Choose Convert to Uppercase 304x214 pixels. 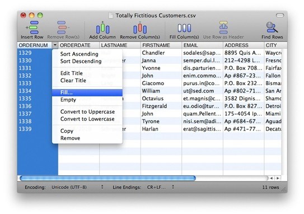pos(87,111)
